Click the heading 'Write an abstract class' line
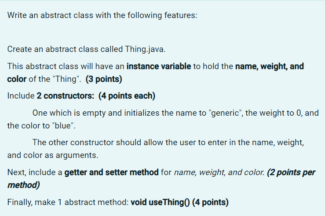Image resolution: width=325 pixels, height=216 pixels. coord(102,15)
